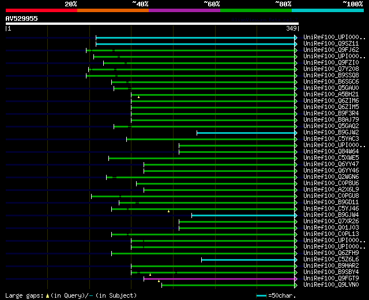Viewport: 369px width, 300px height.
Task: Select the UniRef100_Q6ZFH9 label
Action: pyautogui.click(x=331, y=253)
